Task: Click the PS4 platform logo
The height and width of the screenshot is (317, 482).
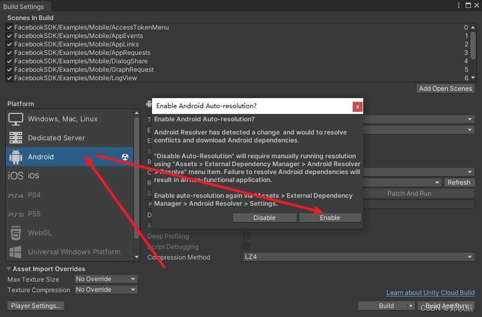Action: [16, 195]
